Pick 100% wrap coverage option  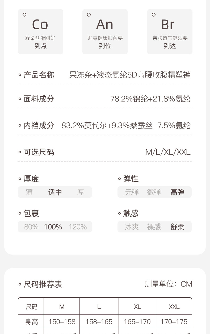(53, 227)
